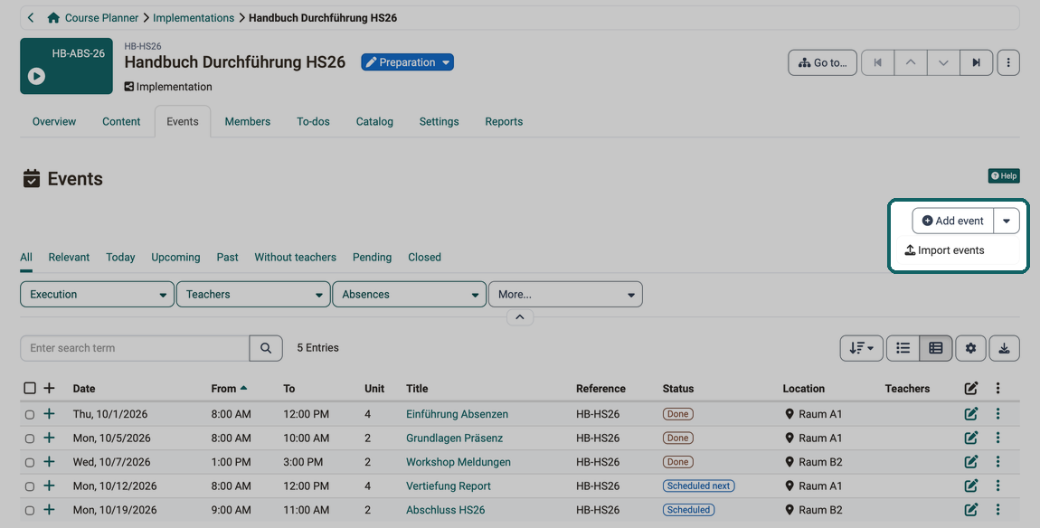Image resolution: width=1040 pixels, height=528 pixels.
Task: Switch to the Reports tab
Action: tap(504, 121)
